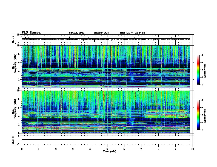Click time axis tick label 8
Screen dimensions: 217x167
(158, 149)
